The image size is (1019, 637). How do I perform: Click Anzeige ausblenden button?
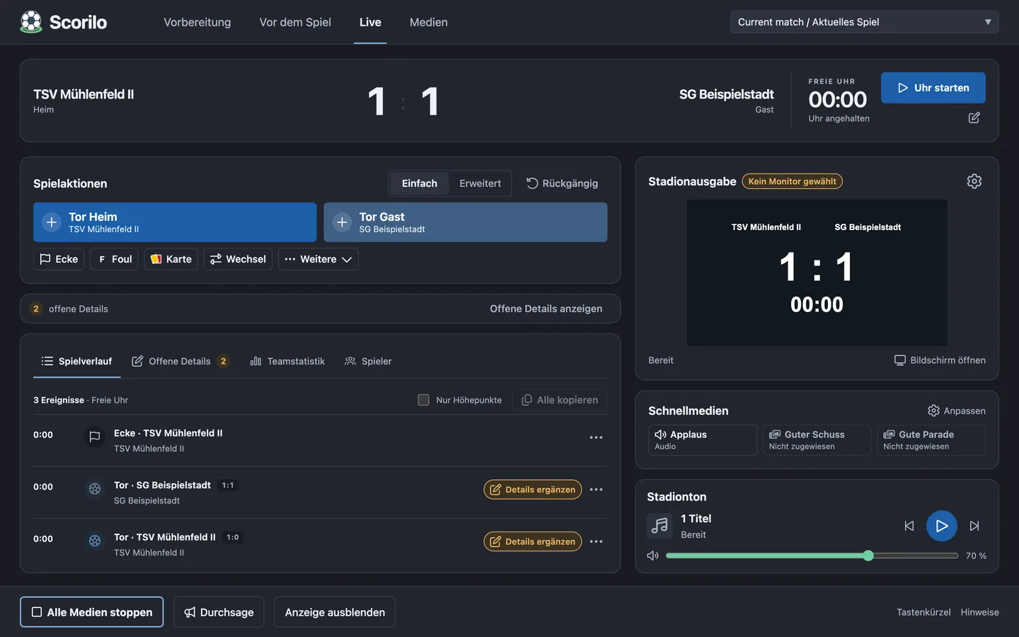pos(335,612)
